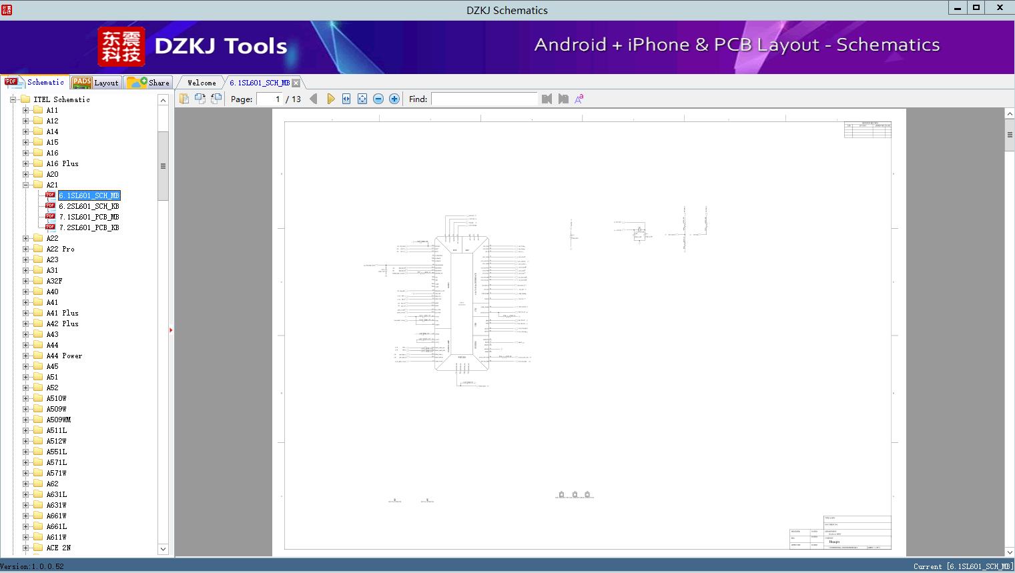Expand the A22 Pro folder
This screenshot has width=1015, height=573.
(x=26, y=249)
